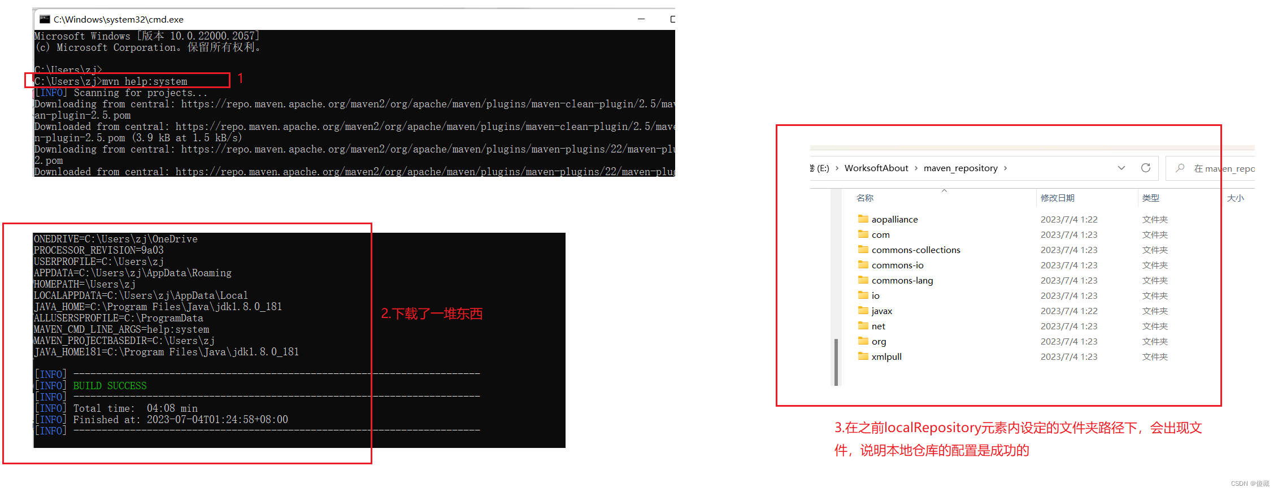Sort by the 大小 column header
This screenshot has height=492, width=1278.
[1236, 198]
